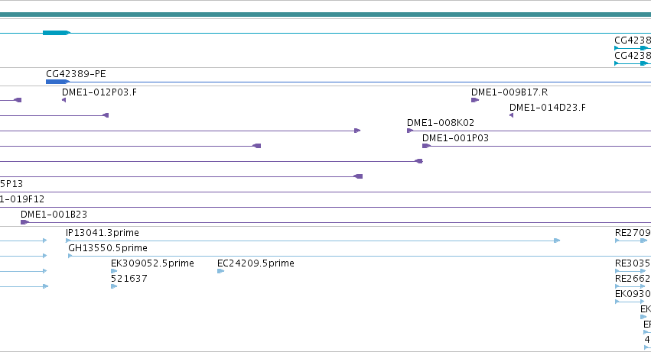This screenshot has width=651, height=352.
Task: Select the partially visible 5P13 label
Action: pos(11,184)
